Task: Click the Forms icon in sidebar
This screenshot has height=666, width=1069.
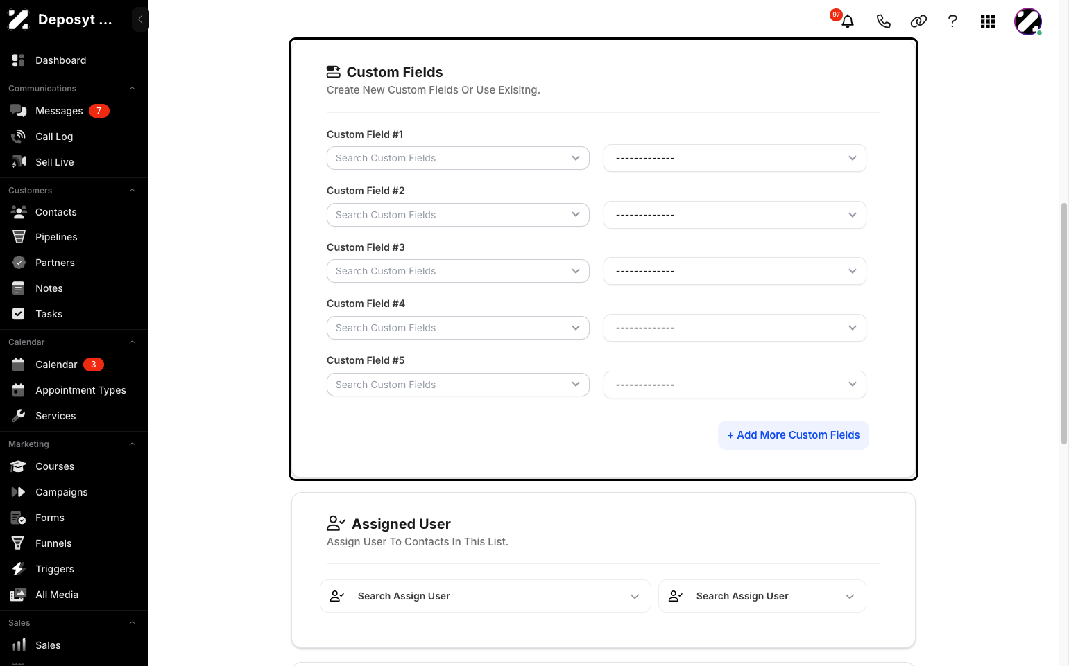Action: (19, 518)
